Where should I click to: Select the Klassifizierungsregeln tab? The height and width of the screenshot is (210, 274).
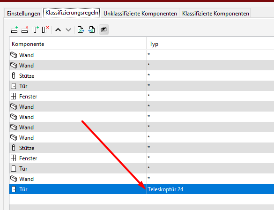pos(72,13)
